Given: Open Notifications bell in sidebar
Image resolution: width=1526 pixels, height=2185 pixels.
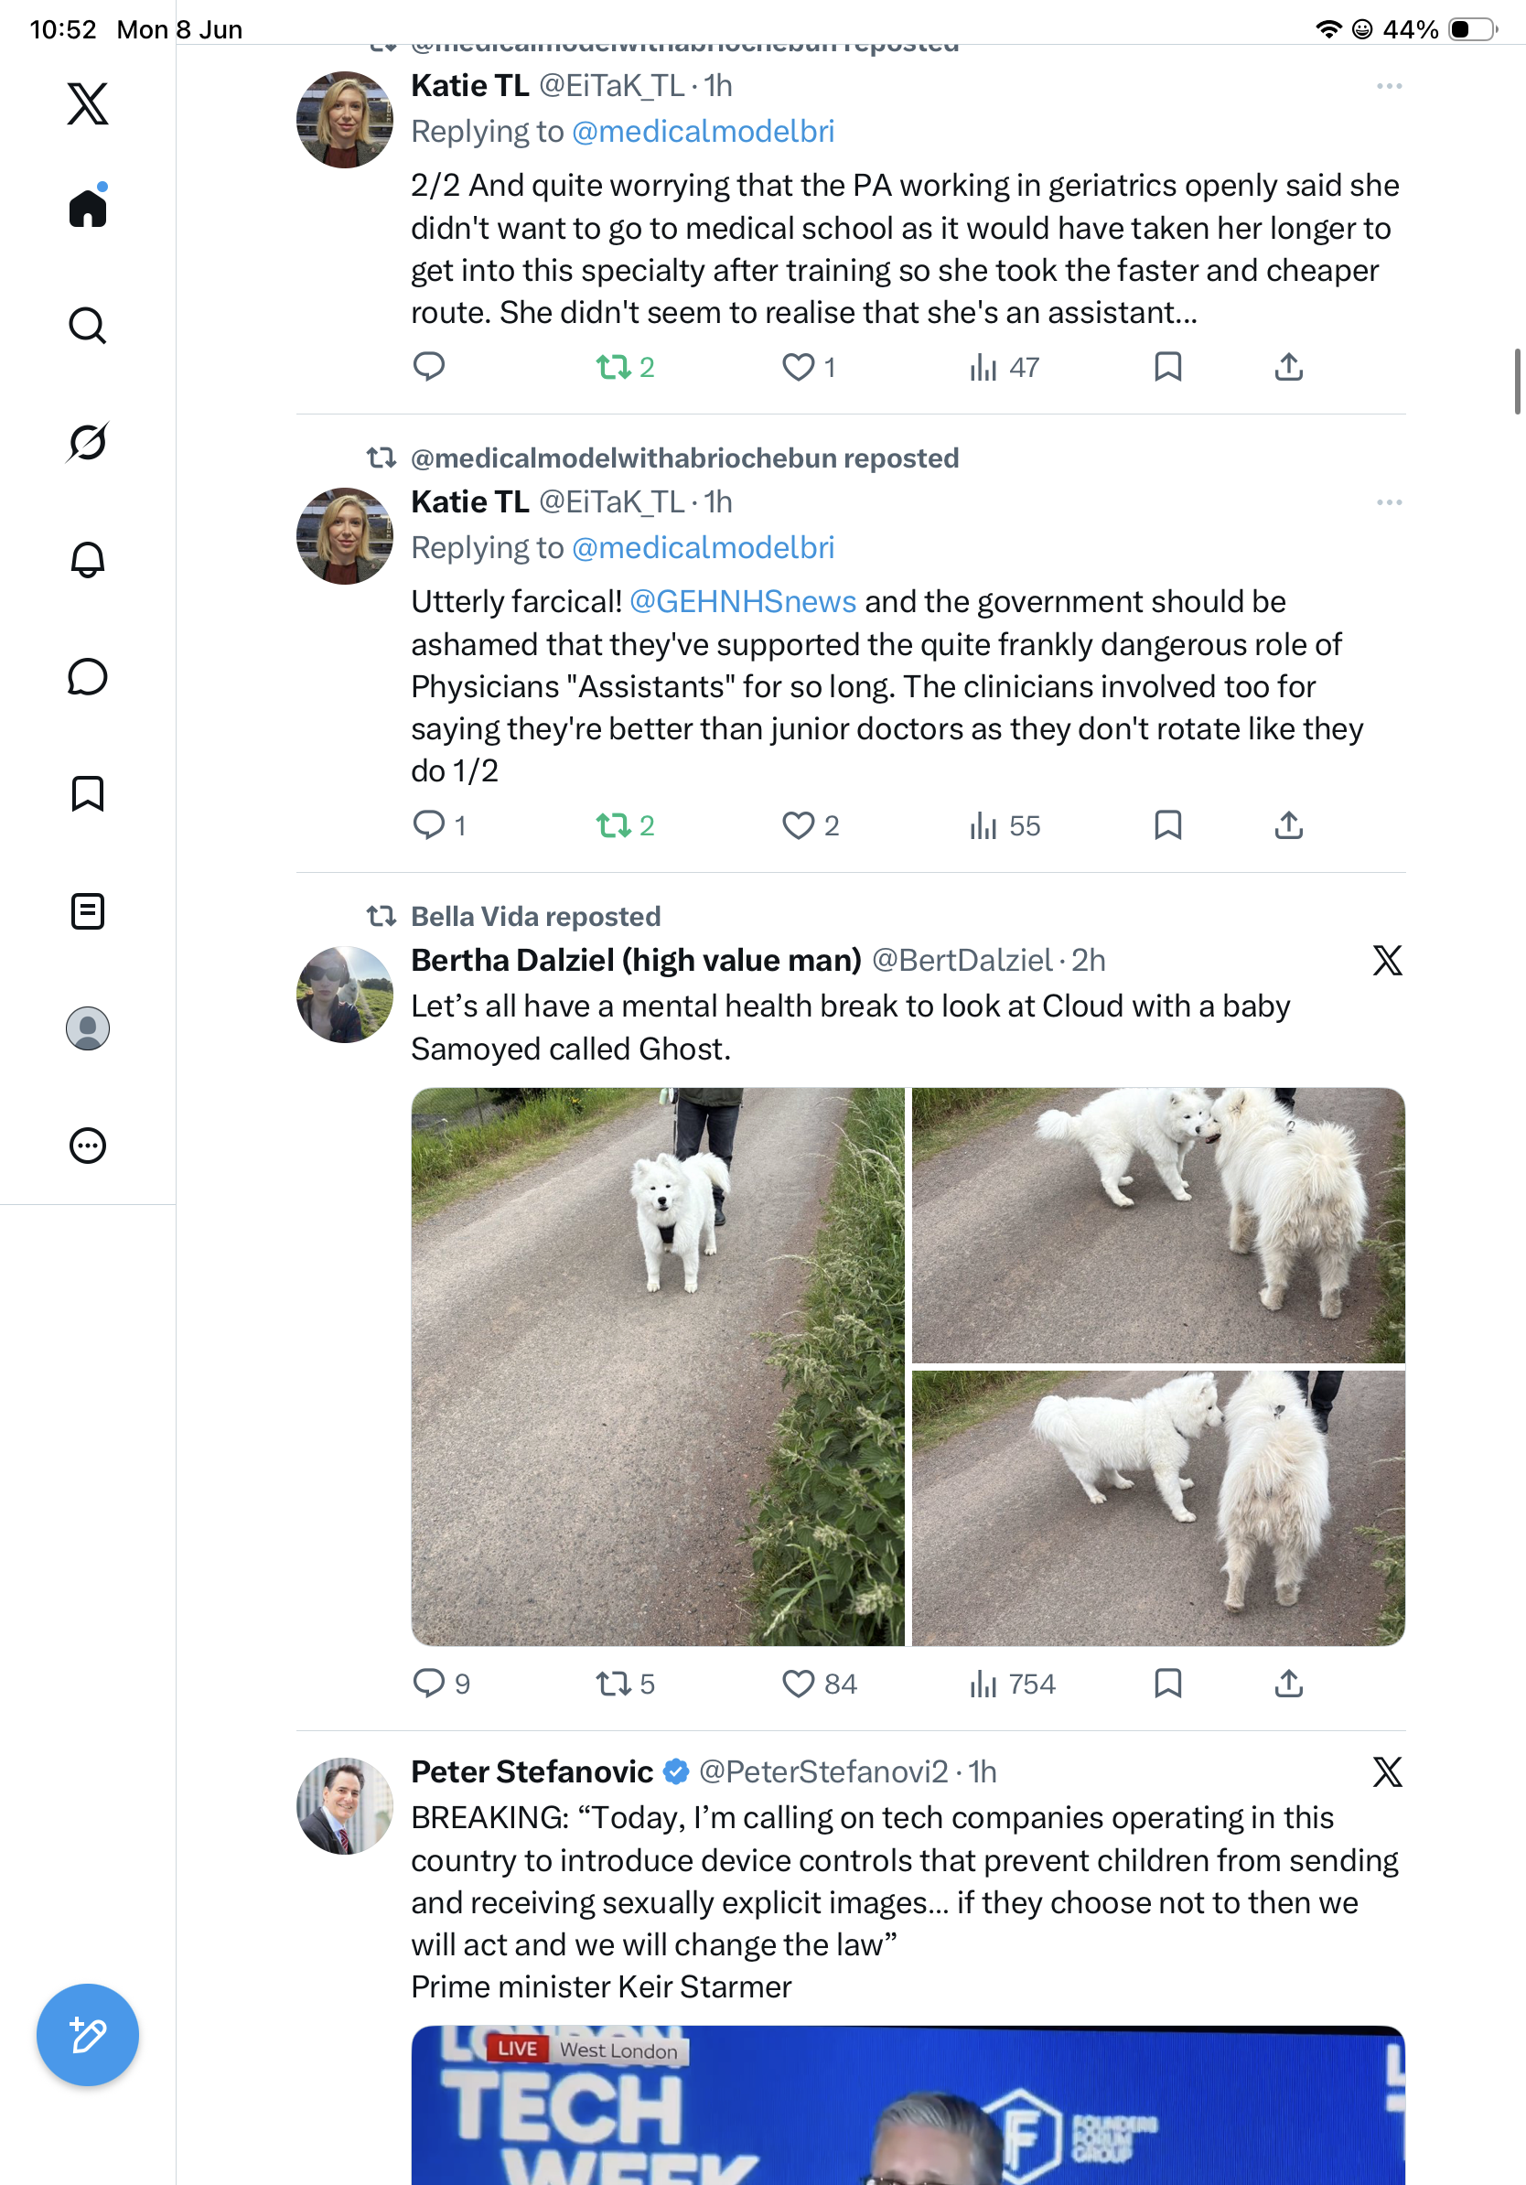Looking at the screenshot, I should coord(88,560).
